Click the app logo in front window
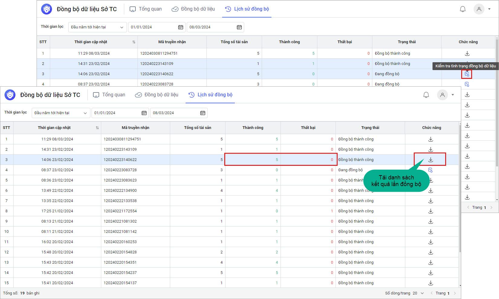 pyautogui.click(x=10, y=95)
